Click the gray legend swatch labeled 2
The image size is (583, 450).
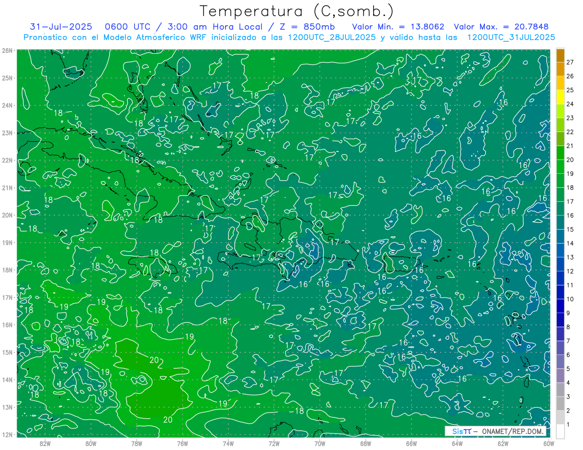(560, 404)
